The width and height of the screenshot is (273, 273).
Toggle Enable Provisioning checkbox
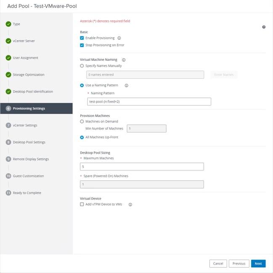coord(82,38)
